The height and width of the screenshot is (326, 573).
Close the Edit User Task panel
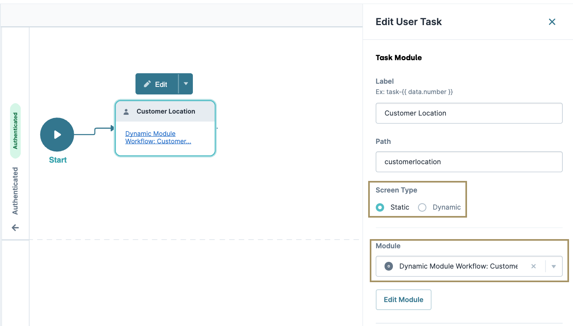(552, 22)
